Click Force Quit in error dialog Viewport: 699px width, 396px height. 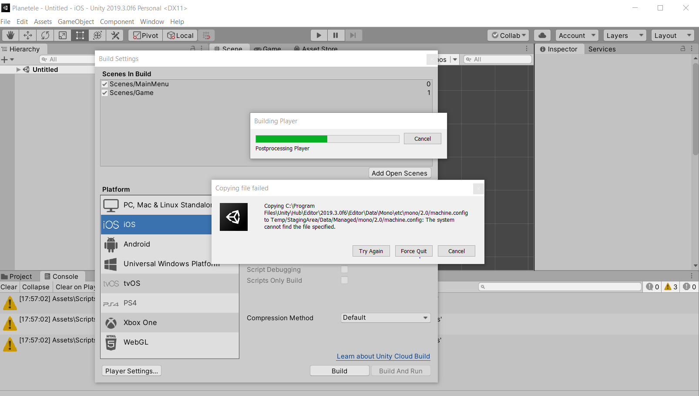tap(413, 251)
